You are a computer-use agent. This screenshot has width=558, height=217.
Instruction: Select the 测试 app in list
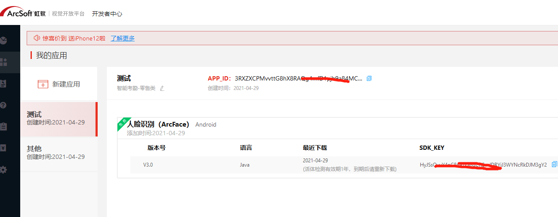(x=59, y=119)
